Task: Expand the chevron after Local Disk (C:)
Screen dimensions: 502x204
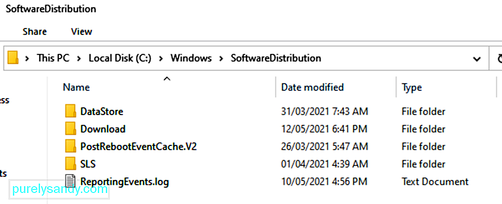Action: point(161,59)
